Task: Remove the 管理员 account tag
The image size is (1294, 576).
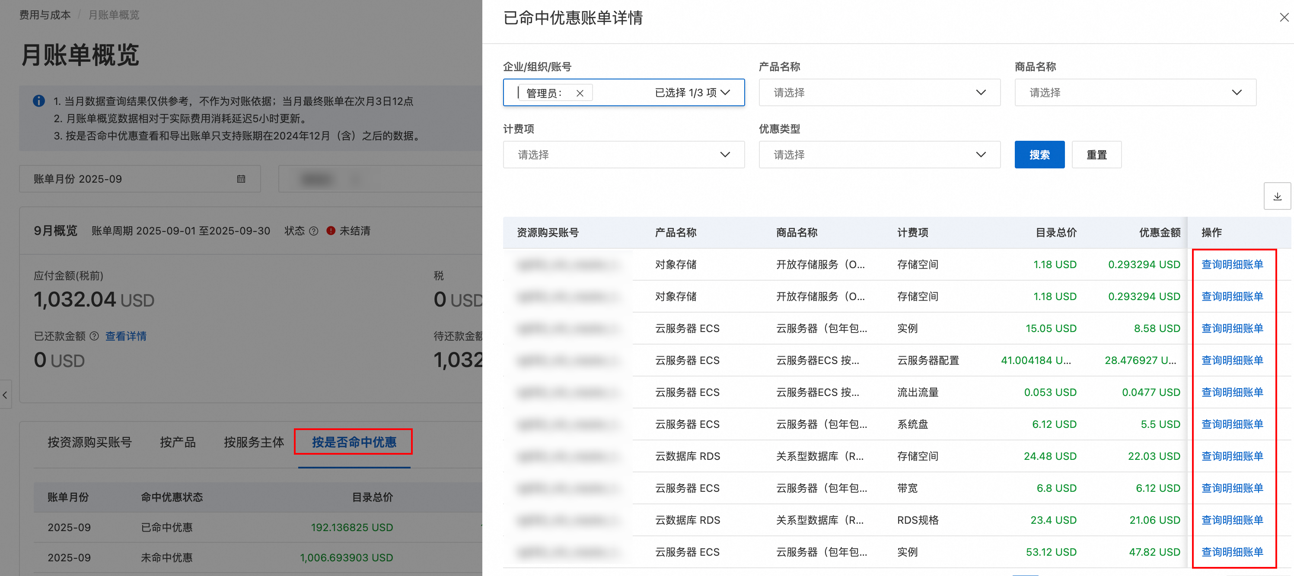Action: click(580, 93)
